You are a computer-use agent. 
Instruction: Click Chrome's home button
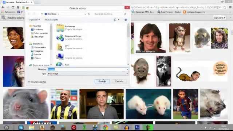pyautogui.click(x=18, y=7)
